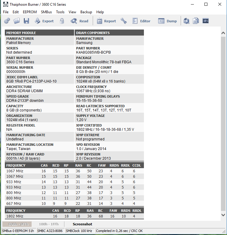Close the Thaiphoon Burner window
The width and height of the screenshot is (227, 235).
220,4
